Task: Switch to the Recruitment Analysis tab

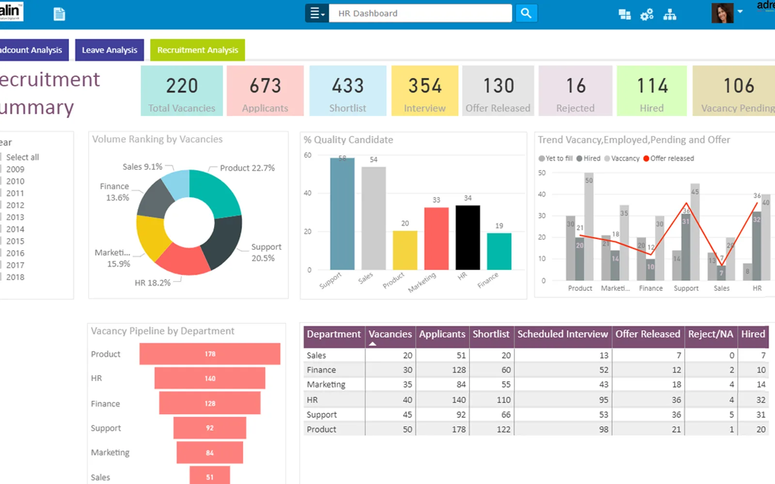Action: click(x=198, y=50)
